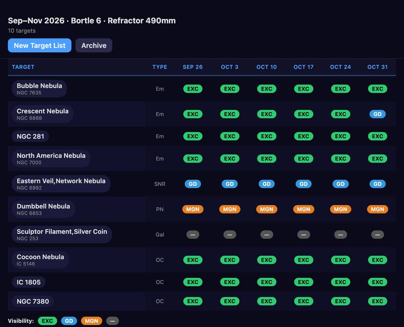The image size is (404, 327).
Task: Click the Gal type cell for NGC 253
Action: click(x=160, y=234)
